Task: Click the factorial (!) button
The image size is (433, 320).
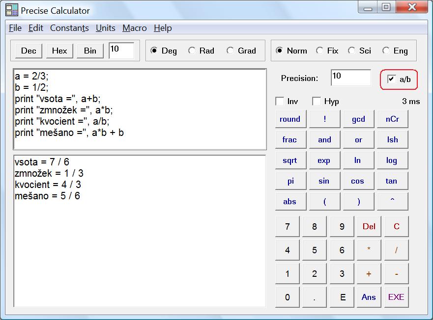Action: (324, 119)
